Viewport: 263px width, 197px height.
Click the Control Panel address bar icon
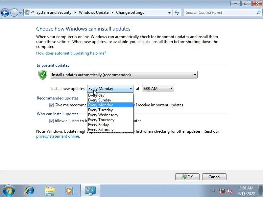(27, 12)
